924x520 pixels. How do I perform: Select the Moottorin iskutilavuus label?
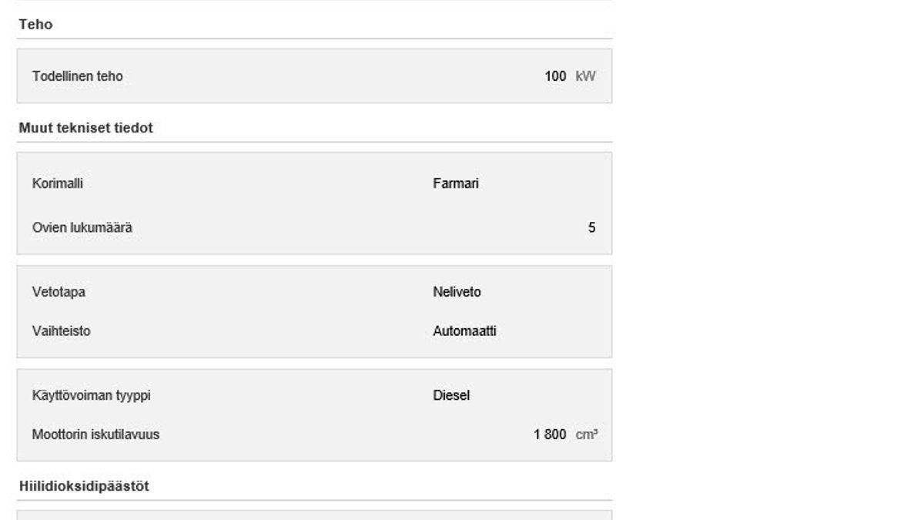pyautogui.click(x=95, y=434)
